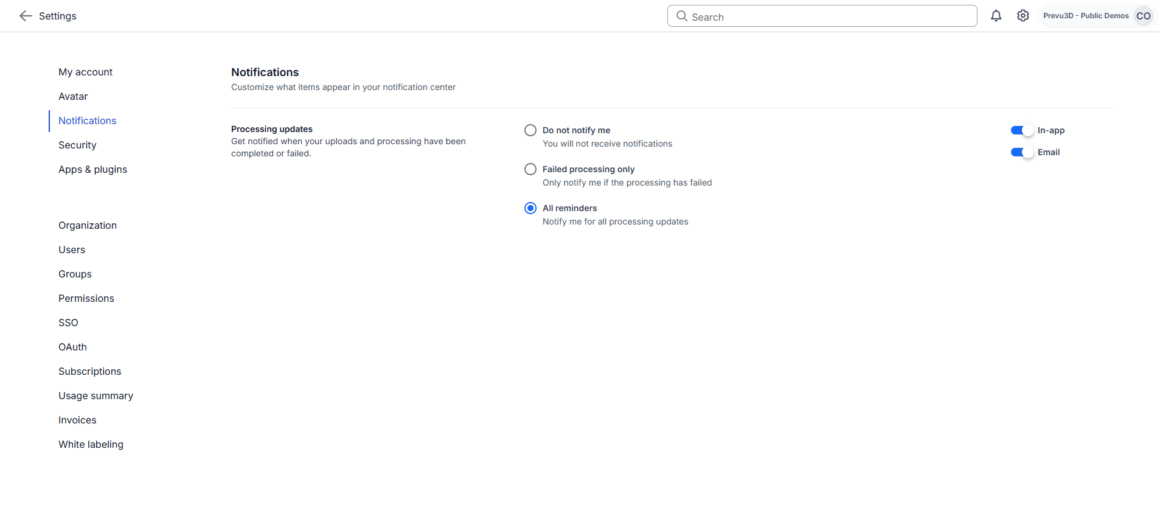Viewport: 1160px width, 508px height.
Task: Open White labeling settings
Action: coord(91,444)
